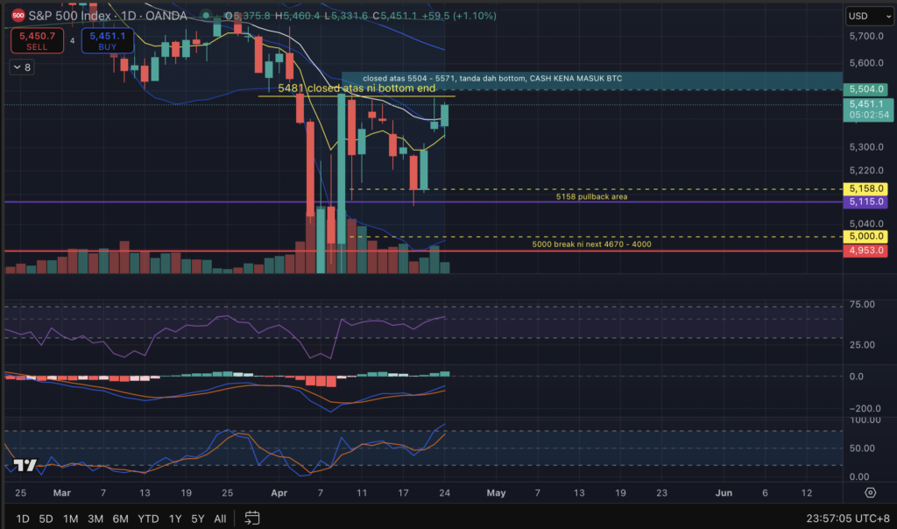Select the 5D date range

(46, 518)
